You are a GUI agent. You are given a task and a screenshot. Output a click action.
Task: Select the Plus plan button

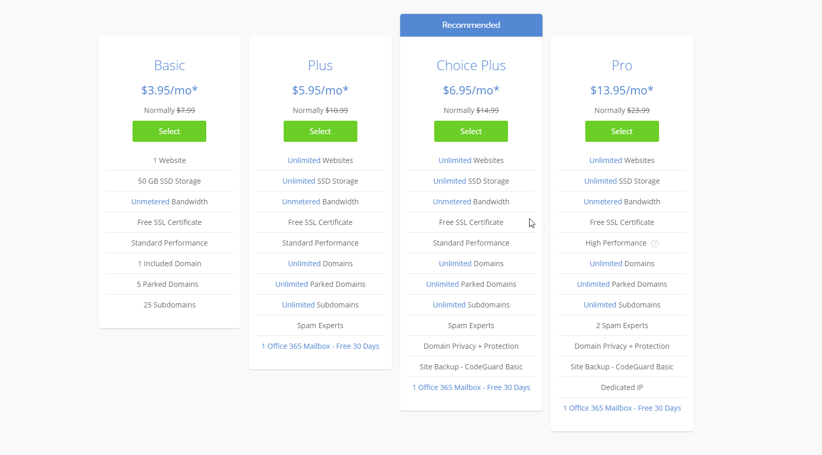pos(320,131)
